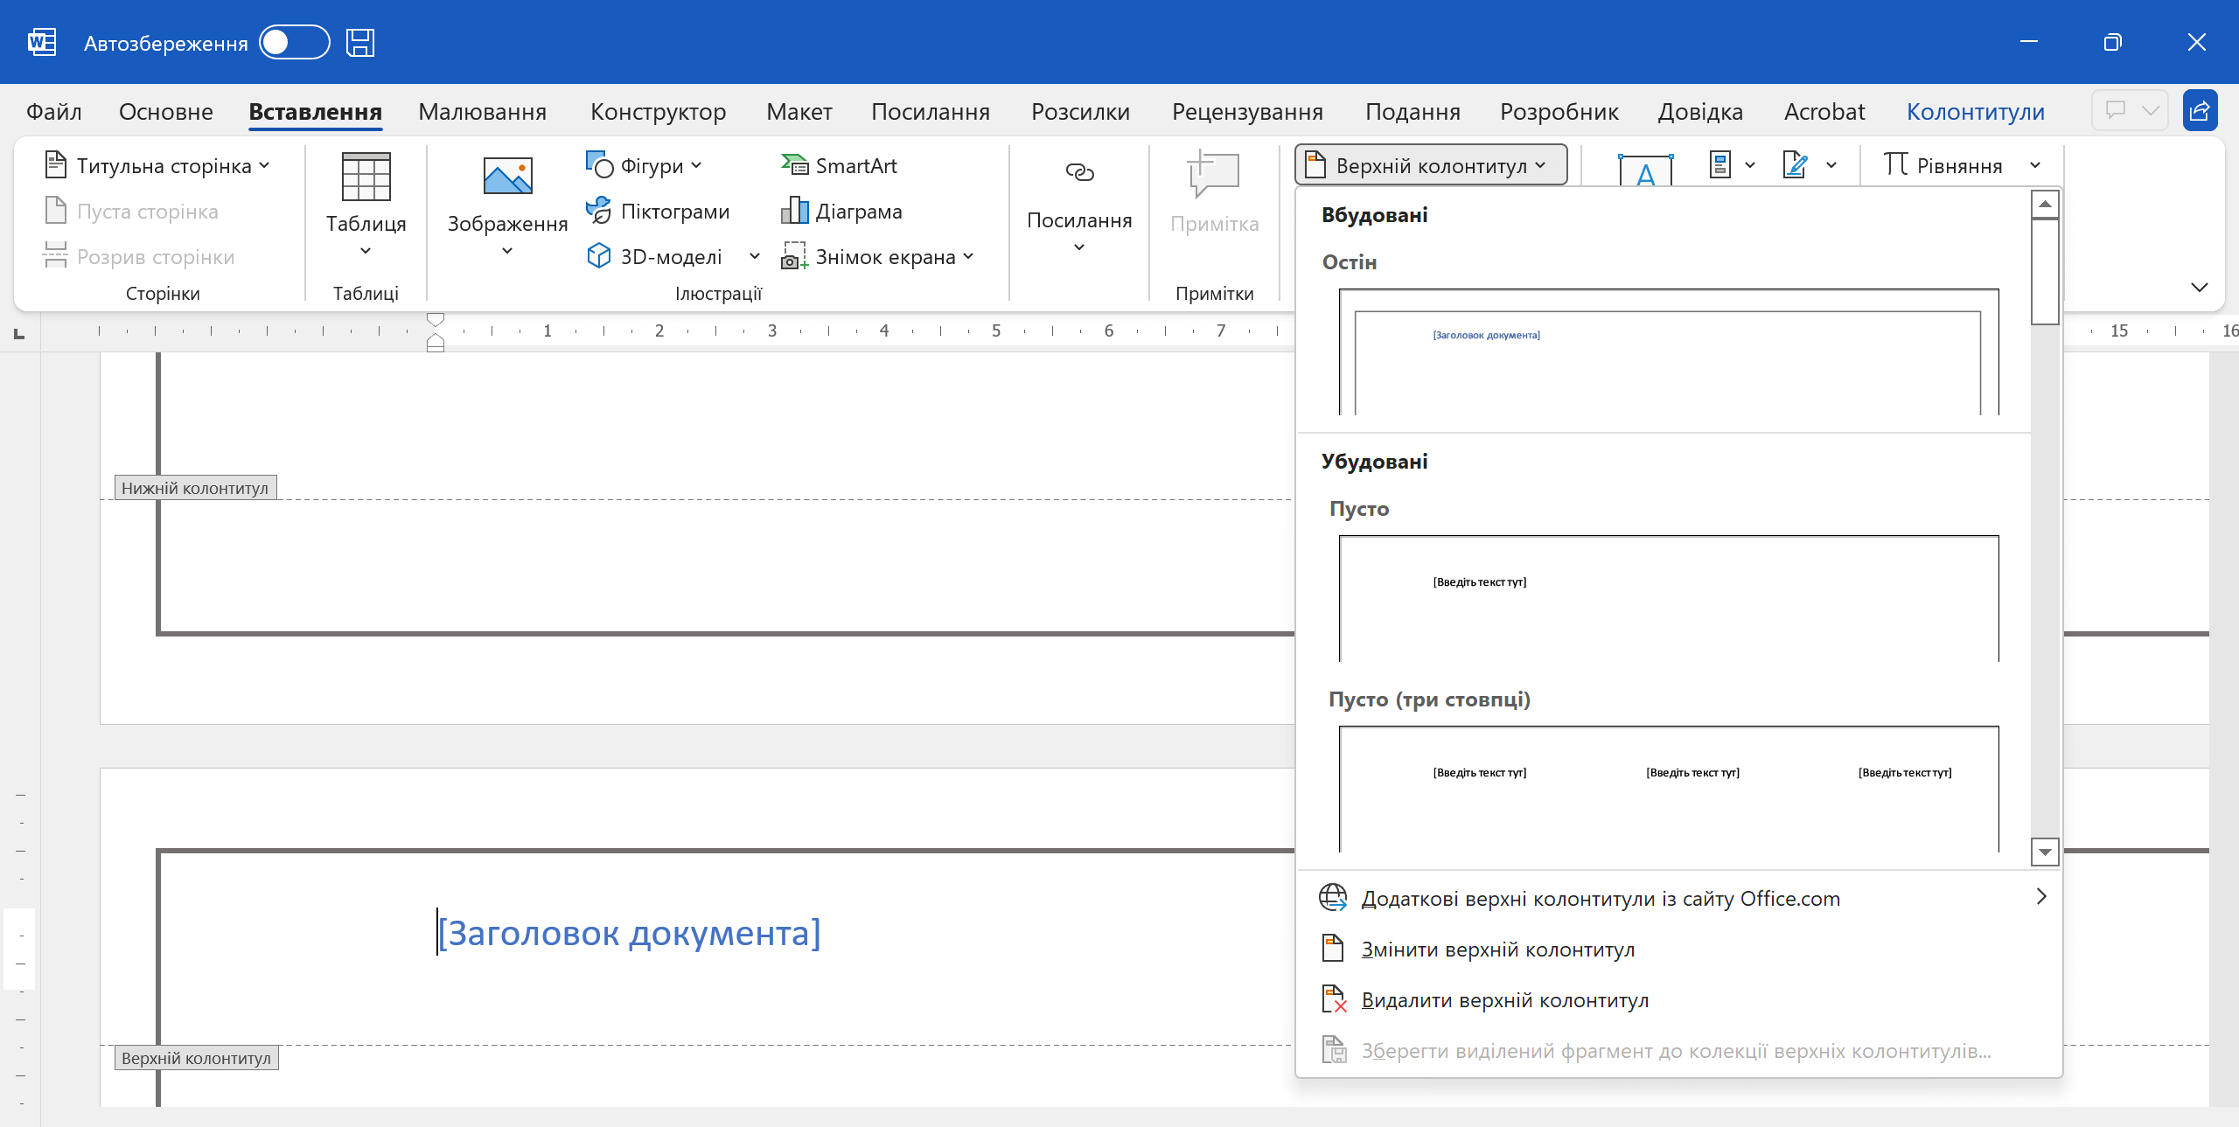The image size is (2239, 1127).
Task: Expand the Фігури shapes dropdown
Action: 696,165
